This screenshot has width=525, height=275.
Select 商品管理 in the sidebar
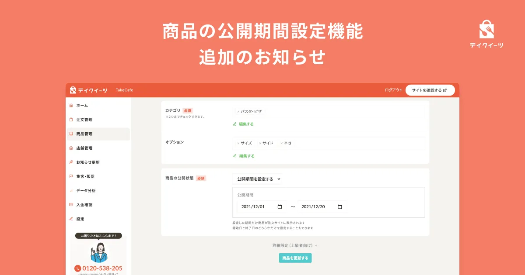click(x=84, y=134)
